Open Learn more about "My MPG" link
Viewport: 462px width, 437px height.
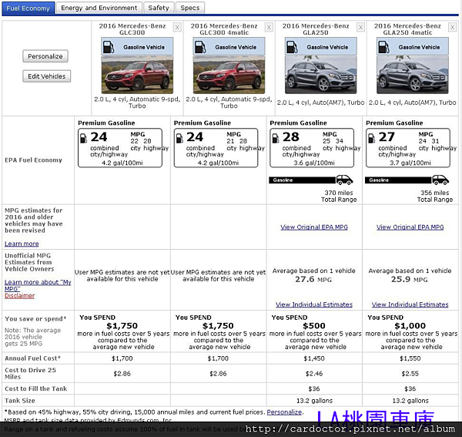[38, 285]
